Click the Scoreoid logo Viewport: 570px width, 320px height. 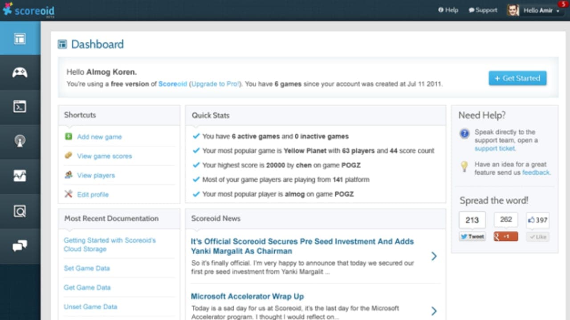(28, 10)
